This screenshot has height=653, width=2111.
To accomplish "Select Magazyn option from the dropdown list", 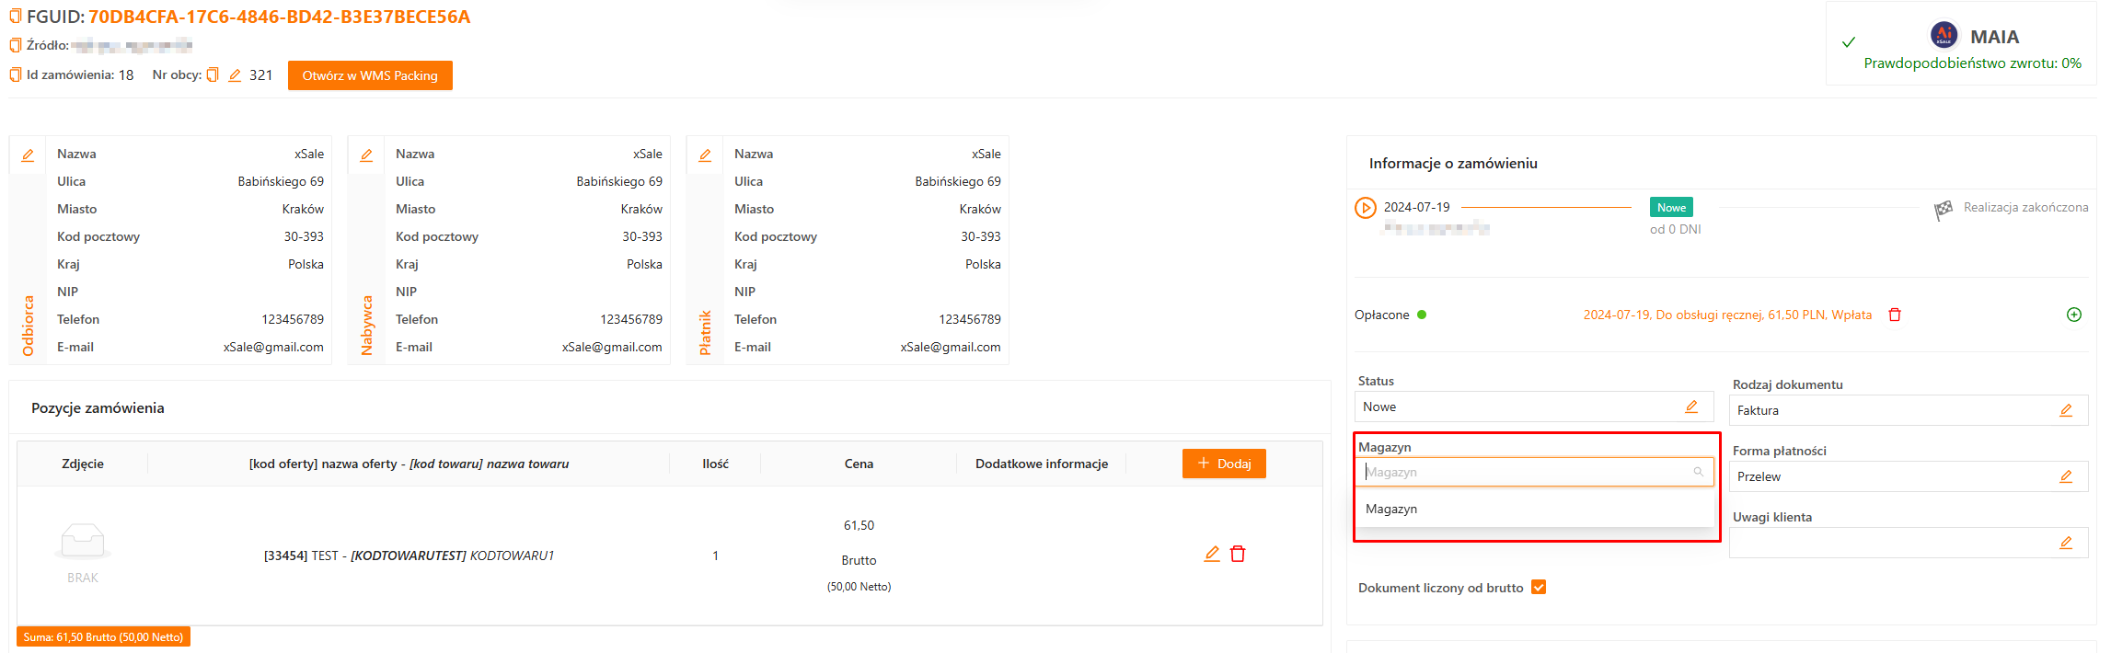I will [1391, 509].
